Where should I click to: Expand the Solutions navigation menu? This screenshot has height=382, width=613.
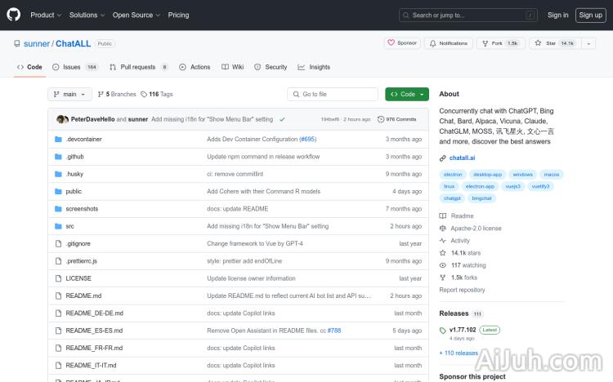[86, 15]
